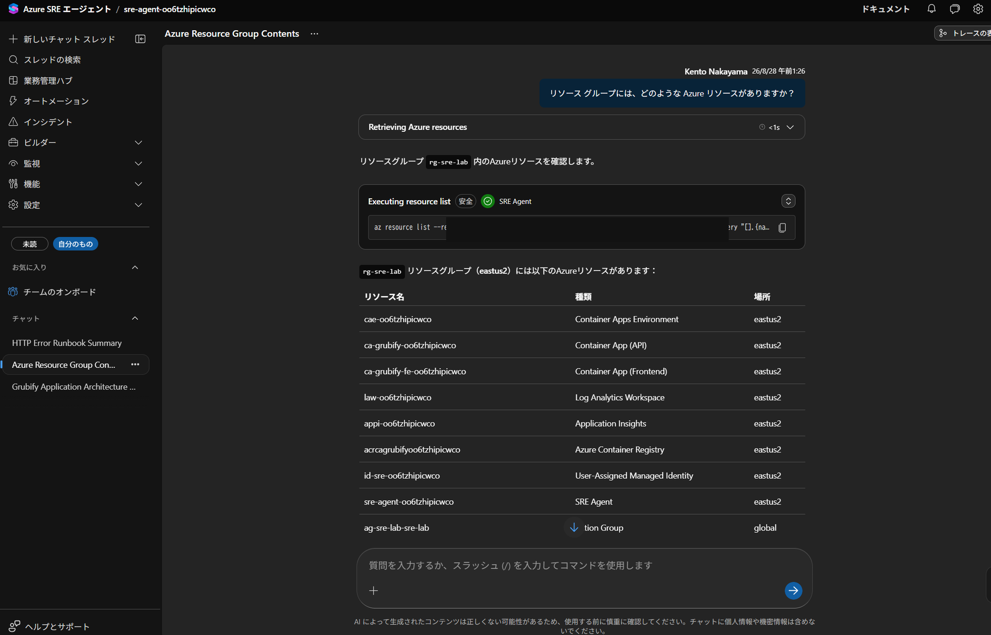Click the インシデント warning icon
The height and width of the screenshot is (635, 991).
[x=13, y=122]
